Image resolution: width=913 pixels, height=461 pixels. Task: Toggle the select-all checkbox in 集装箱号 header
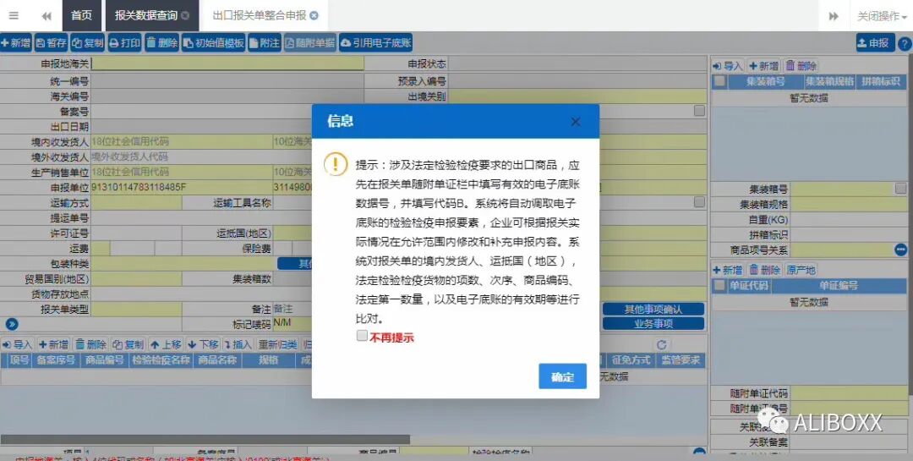tap(719, 81)
